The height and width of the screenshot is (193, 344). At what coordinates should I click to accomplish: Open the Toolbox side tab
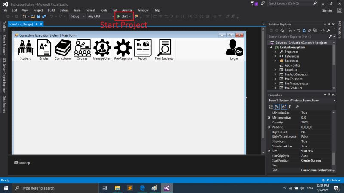[x=4, y=27]
